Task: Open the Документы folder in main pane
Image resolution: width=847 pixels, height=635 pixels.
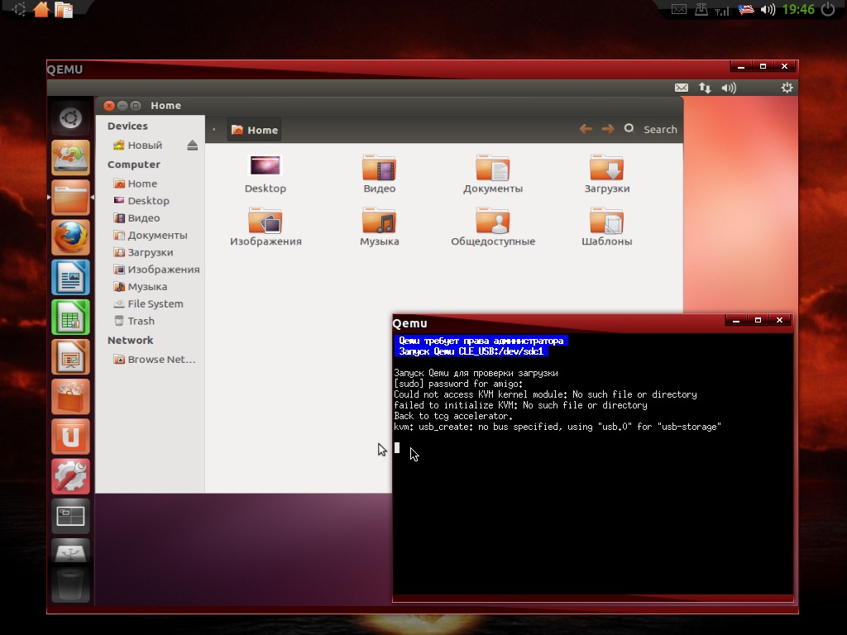Action: (493, 174)
